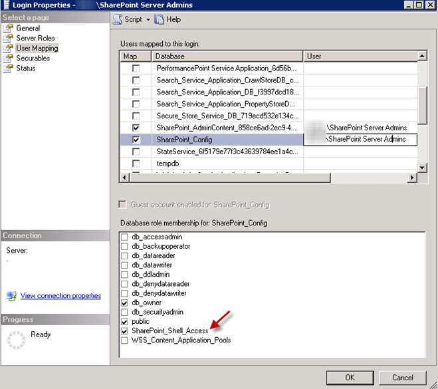Screen dimensions: 438x389
Task: Check the Secure_Store_Service_DB map box
Action: [x=136, y=116]
